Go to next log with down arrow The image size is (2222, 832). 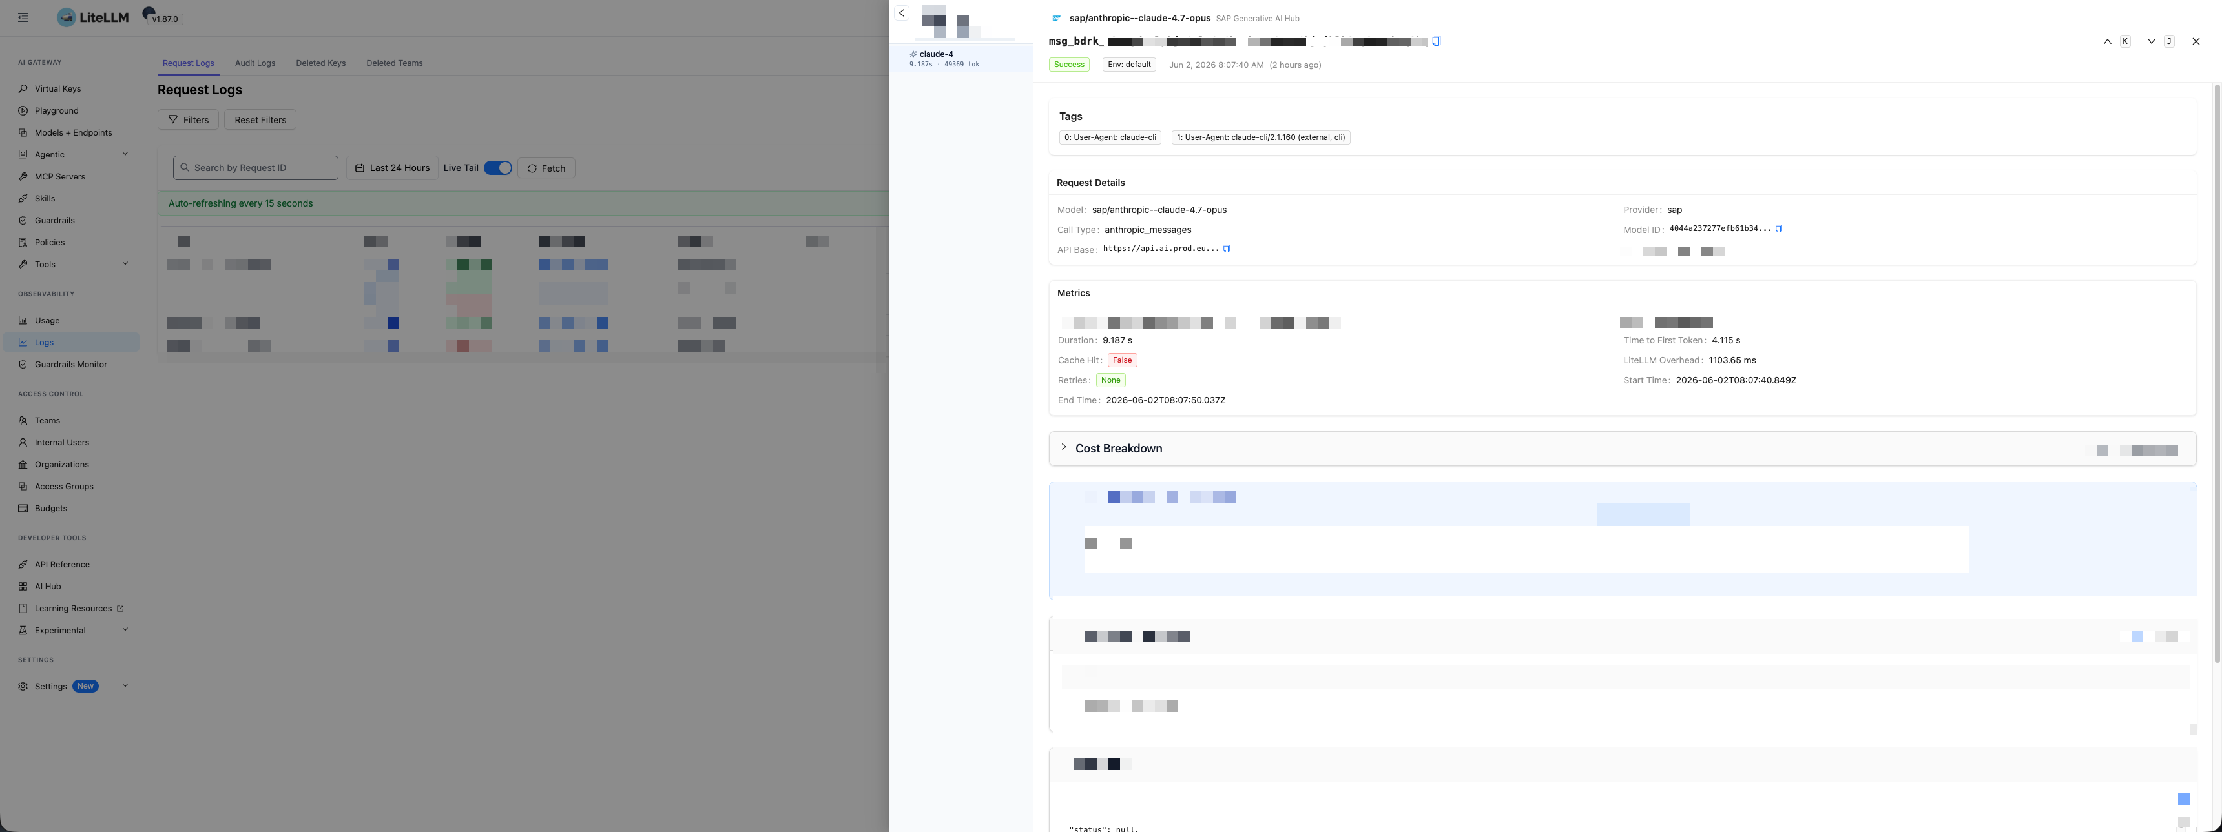pyautogui.click(x=2151, y=41)
